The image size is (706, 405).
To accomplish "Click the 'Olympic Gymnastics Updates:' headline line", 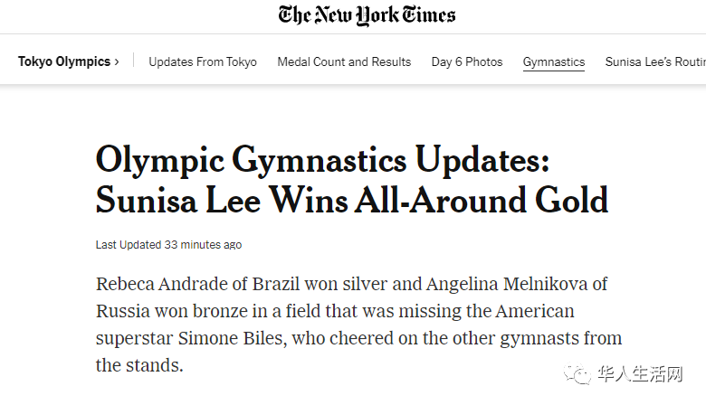I will pyautogui.click(x=322, y=159).
